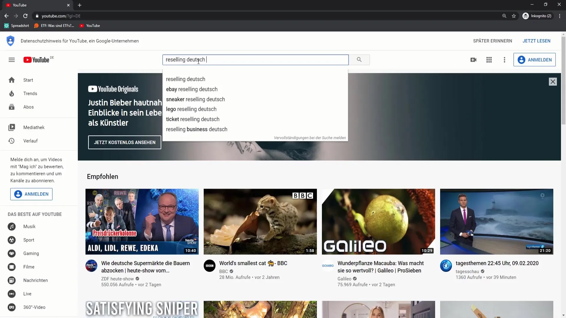Open the YouTube apps grid icon
Screen dimensions: 566x318
489,60
